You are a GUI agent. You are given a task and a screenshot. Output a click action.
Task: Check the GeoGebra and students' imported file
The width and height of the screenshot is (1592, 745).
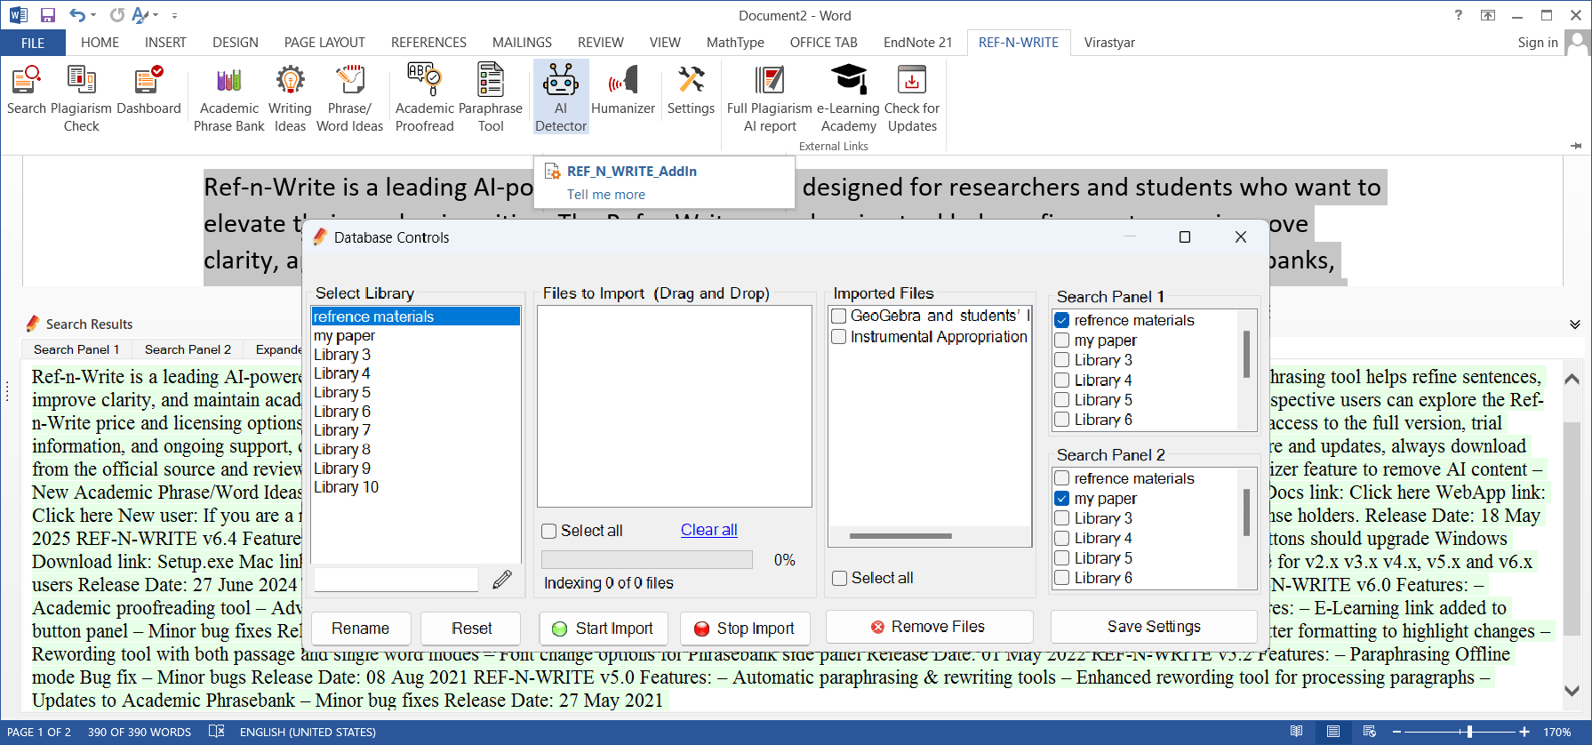pyautogui.click(x=839, y=316)
